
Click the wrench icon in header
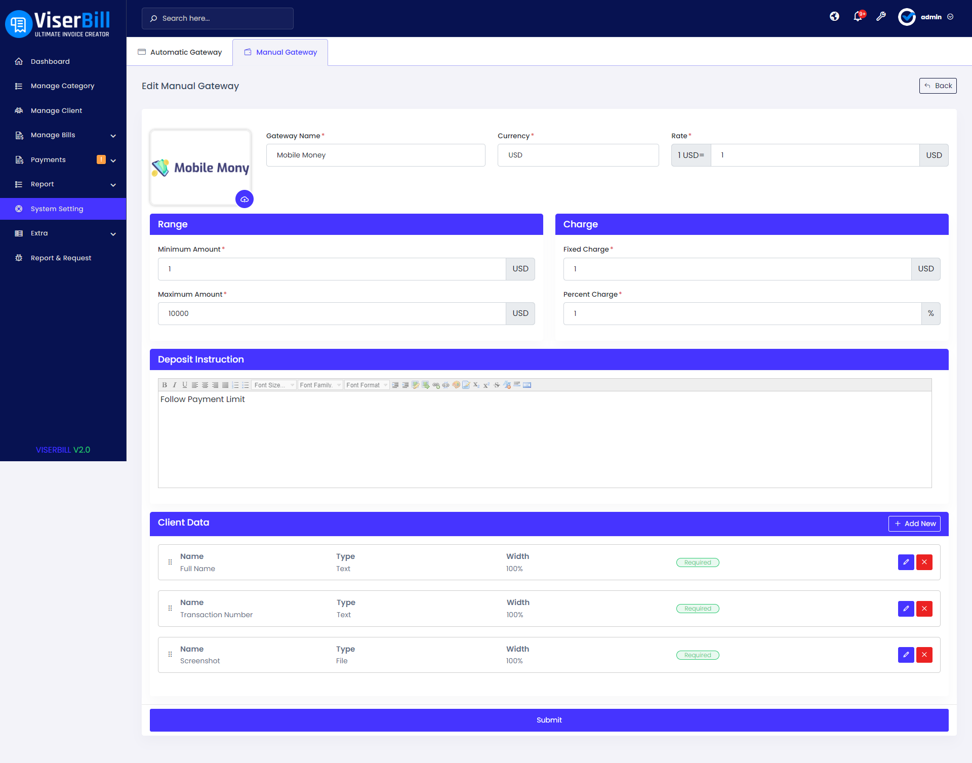pos(881,17)
